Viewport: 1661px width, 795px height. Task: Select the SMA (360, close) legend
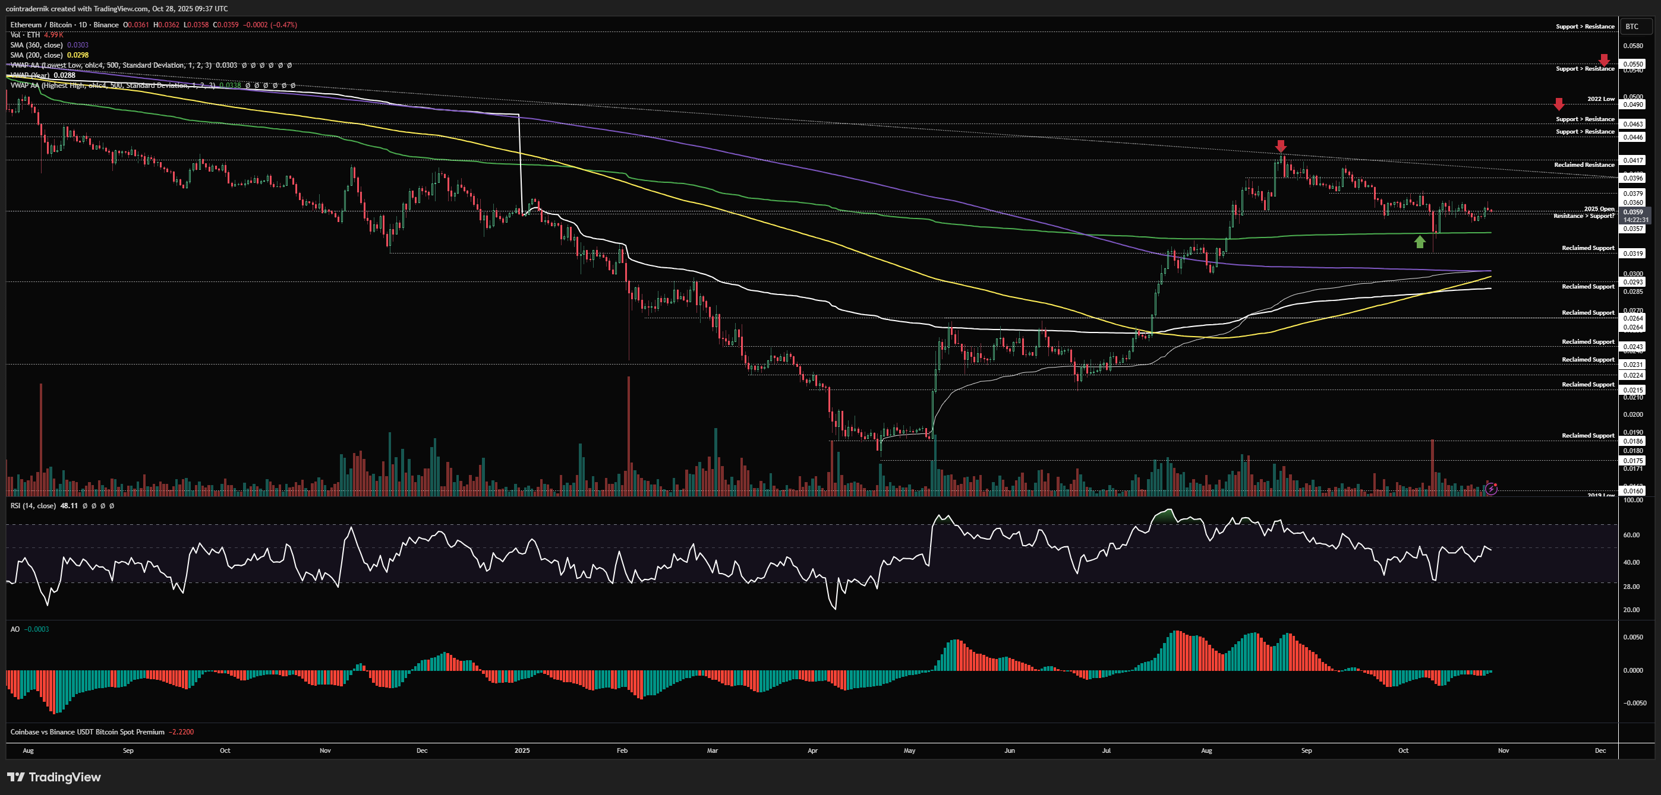[x=37, y=45]
